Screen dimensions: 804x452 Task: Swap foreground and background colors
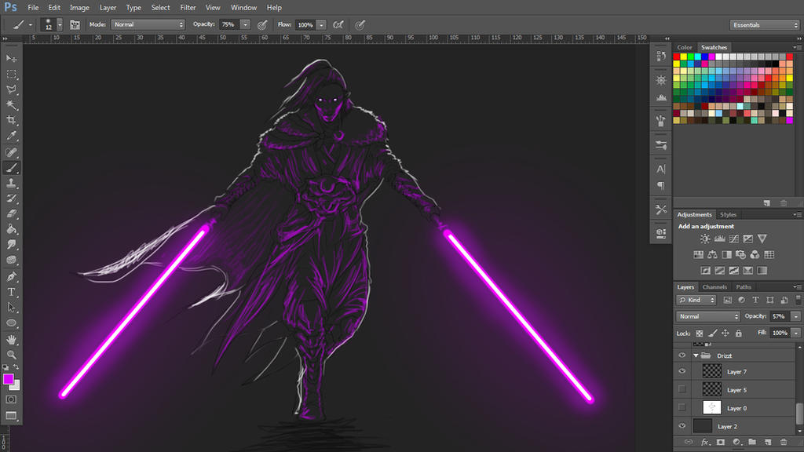(16, 367)
